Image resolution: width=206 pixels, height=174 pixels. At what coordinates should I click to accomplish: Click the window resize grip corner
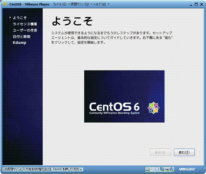point(202,170)
